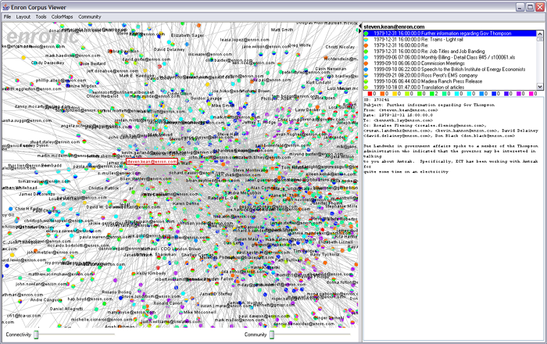547x344 pixels.
Task: Click the jeff.donahue@enron.com node label
Action: (113, 71)
